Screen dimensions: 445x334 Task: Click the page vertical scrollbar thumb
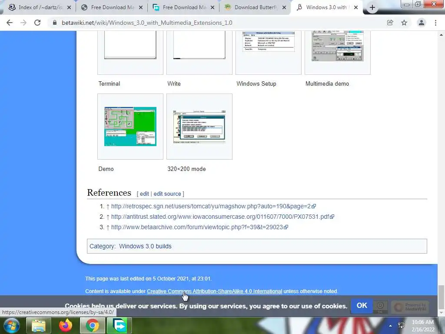[441, 297]
